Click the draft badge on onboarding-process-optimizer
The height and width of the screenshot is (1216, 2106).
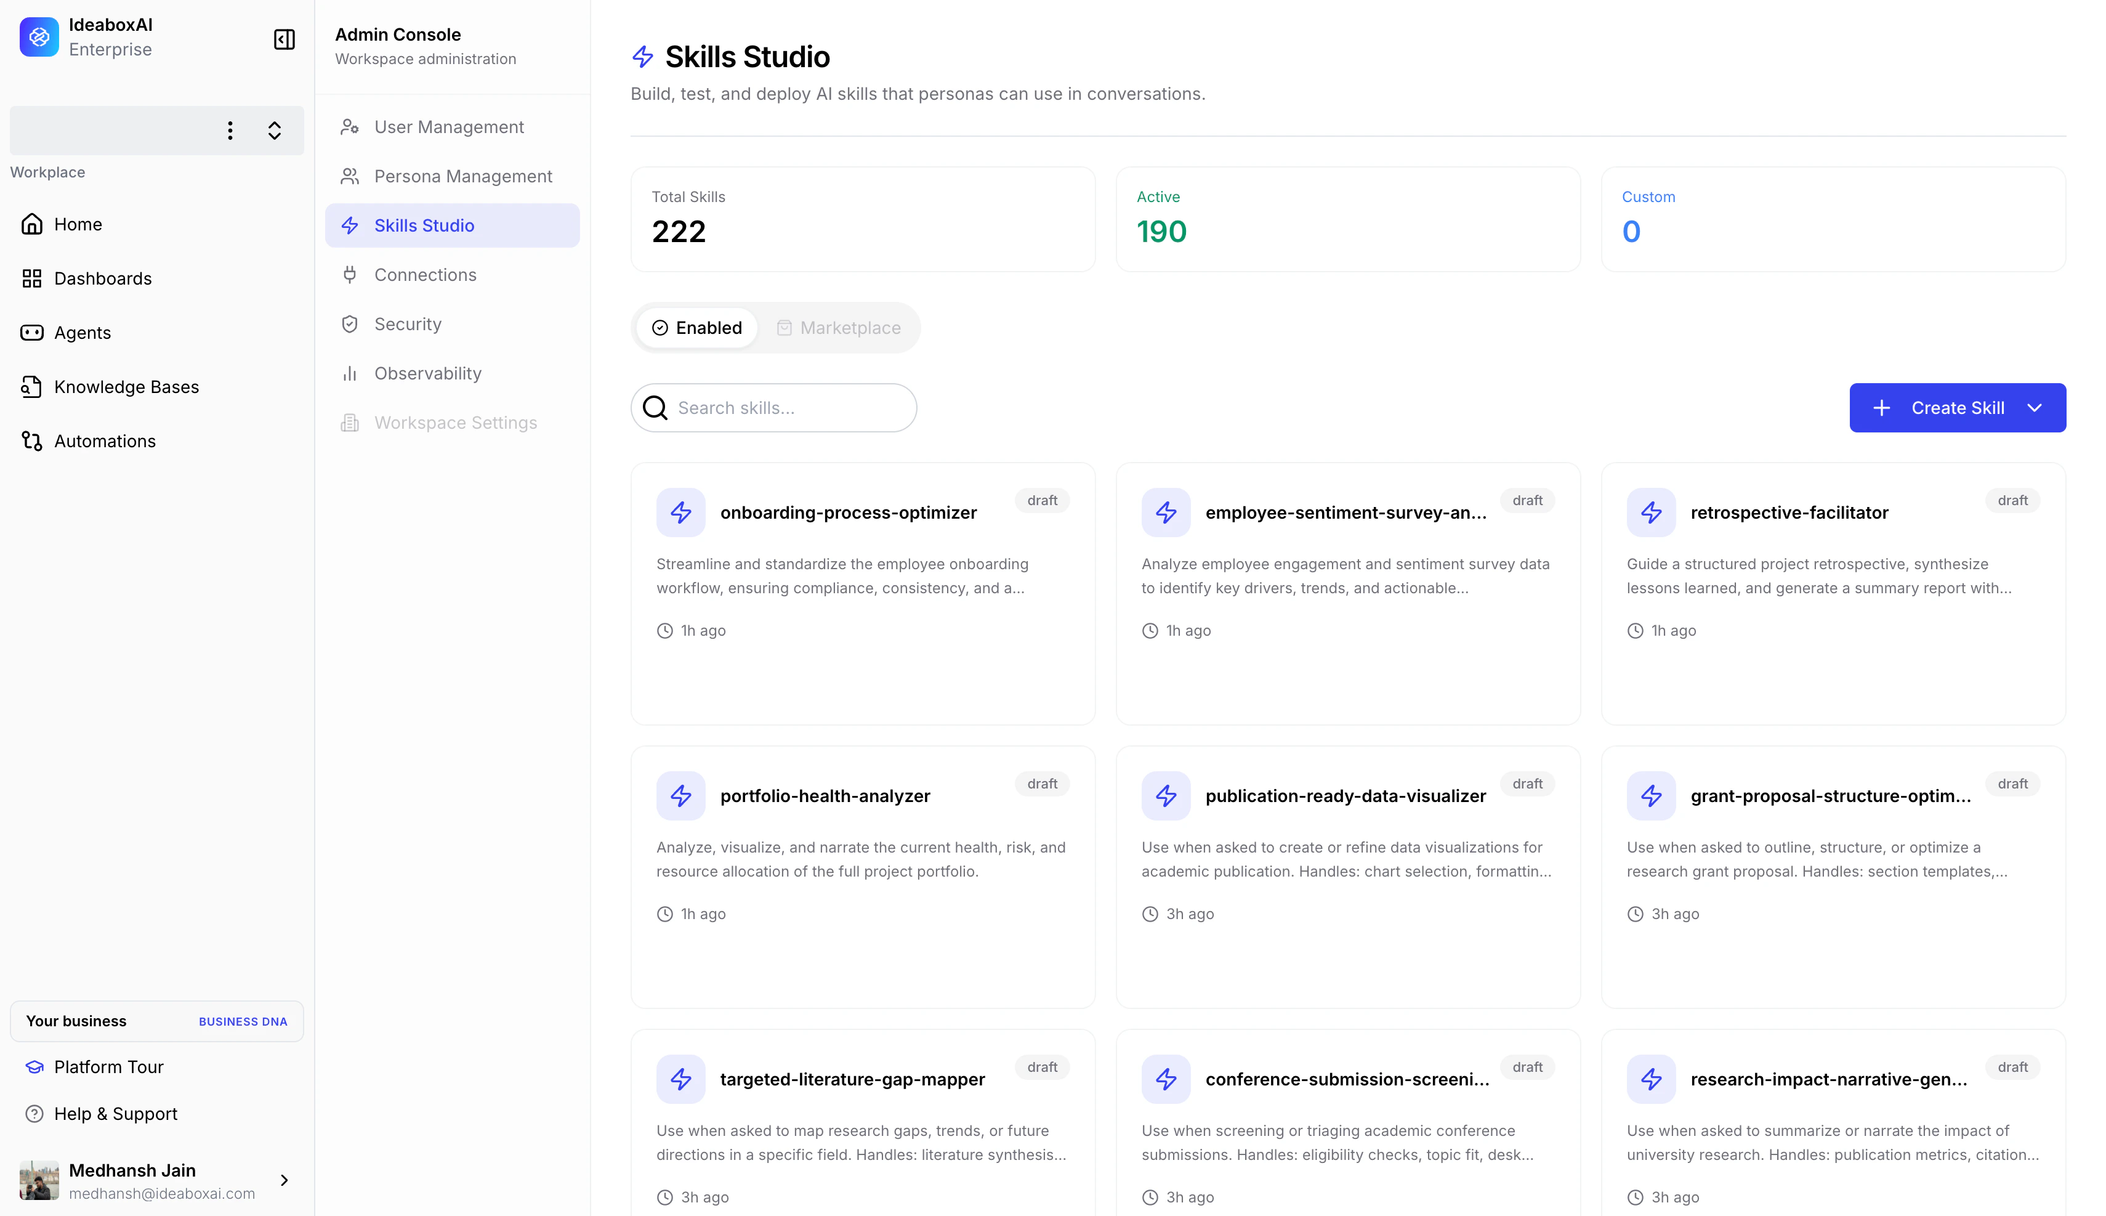[1042, 500]
